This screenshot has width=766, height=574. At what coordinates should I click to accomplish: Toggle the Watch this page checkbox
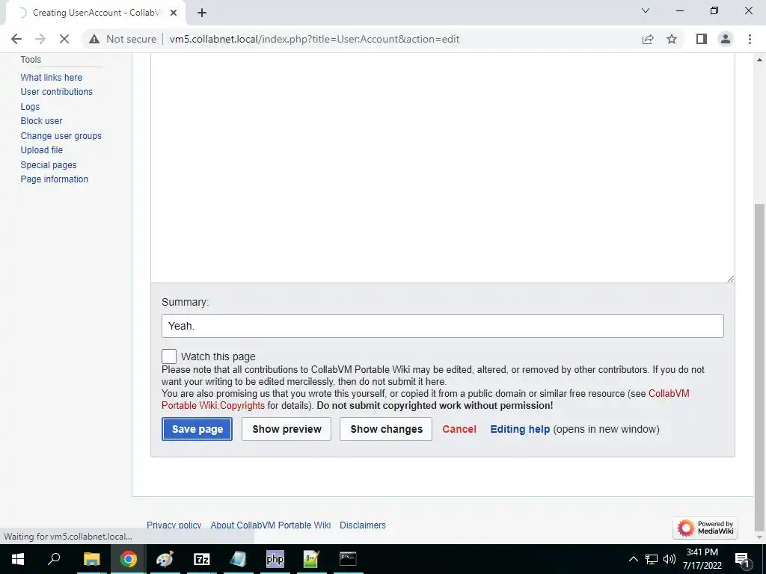[x=169, y=357]
